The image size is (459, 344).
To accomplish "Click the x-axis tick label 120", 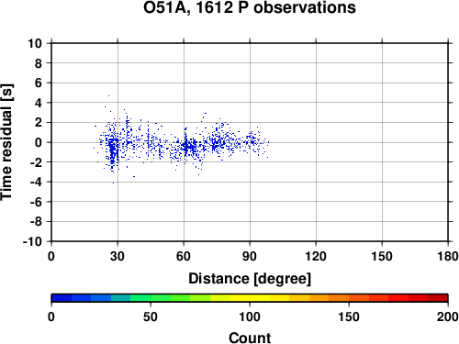I will (x=316, y=256).
